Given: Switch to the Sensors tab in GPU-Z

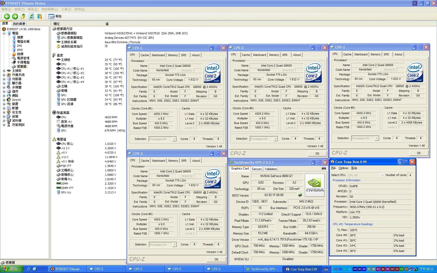Looking at the screenshot, I should tap(257, 169).
